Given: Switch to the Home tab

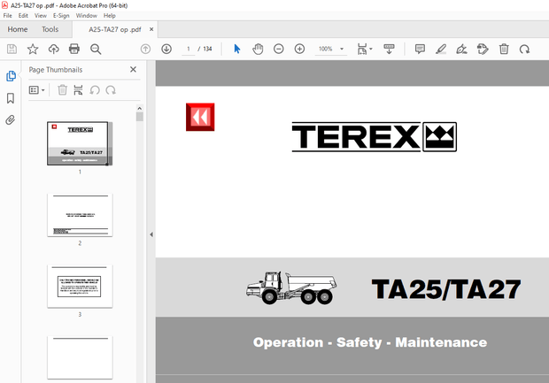Looking at the screenshot, I should [18, 29].
